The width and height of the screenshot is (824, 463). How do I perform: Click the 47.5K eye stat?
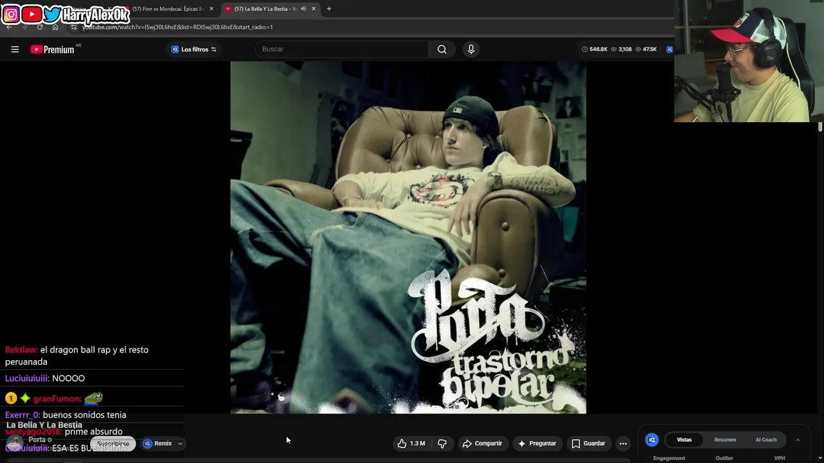coord(646,50)
